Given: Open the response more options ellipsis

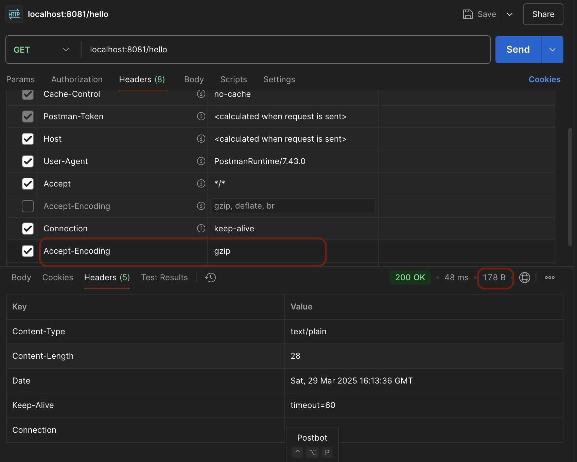Looking at the screenshot, I should 549,278.
